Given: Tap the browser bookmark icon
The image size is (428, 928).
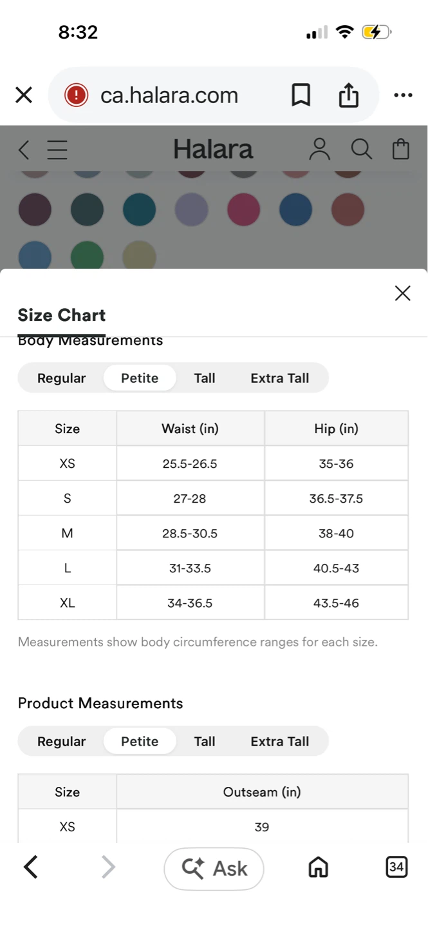Looking at the screenshot, I should click(x=301, y=95).
